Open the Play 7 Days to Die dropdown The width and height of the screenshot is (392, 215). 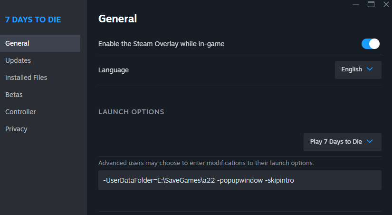click(342, 142)
